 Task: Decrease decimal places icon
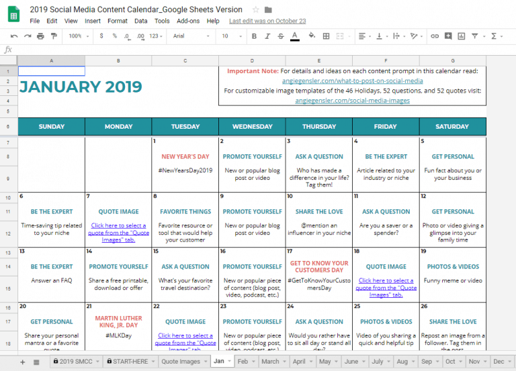(x=127, y=36)
